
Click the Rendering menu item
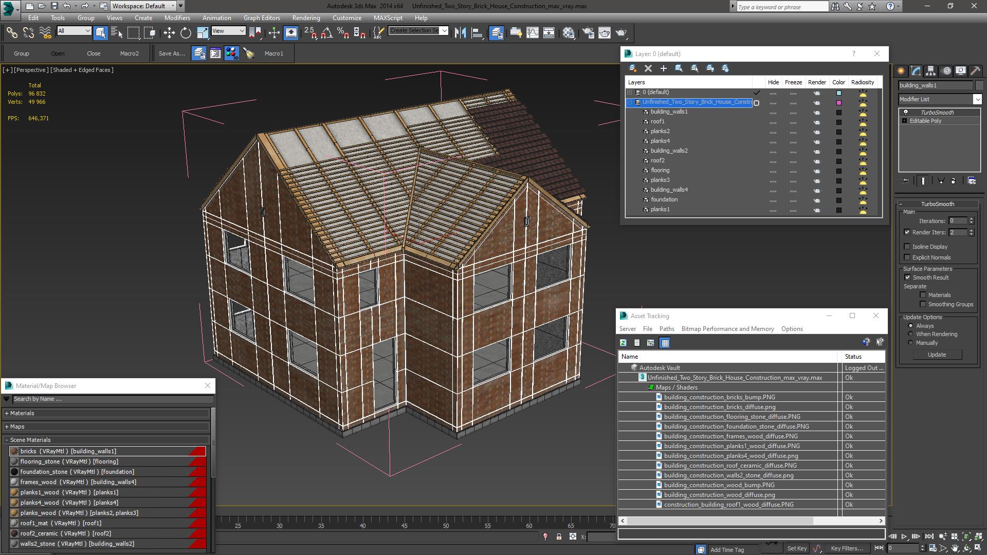click(x=306, y=16)
